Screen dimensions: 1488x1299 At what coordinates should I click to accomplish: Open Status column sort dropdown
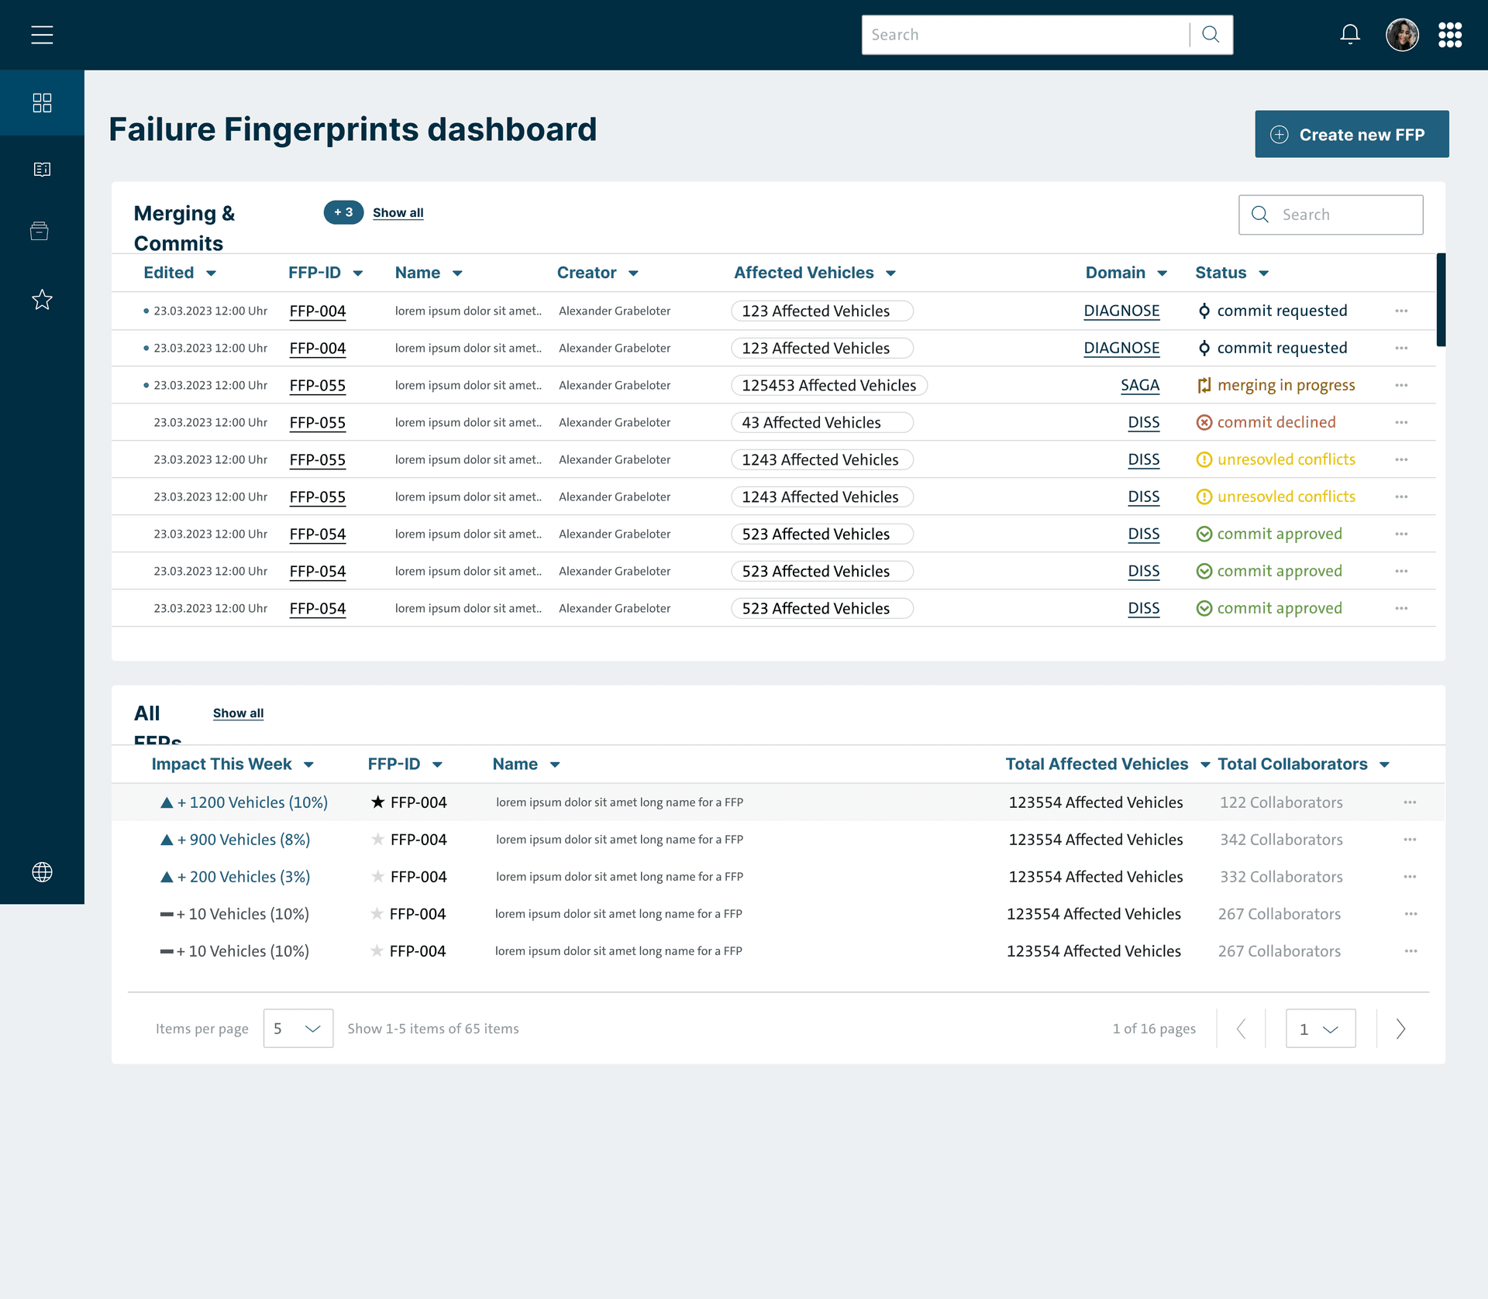point(1262,273)
